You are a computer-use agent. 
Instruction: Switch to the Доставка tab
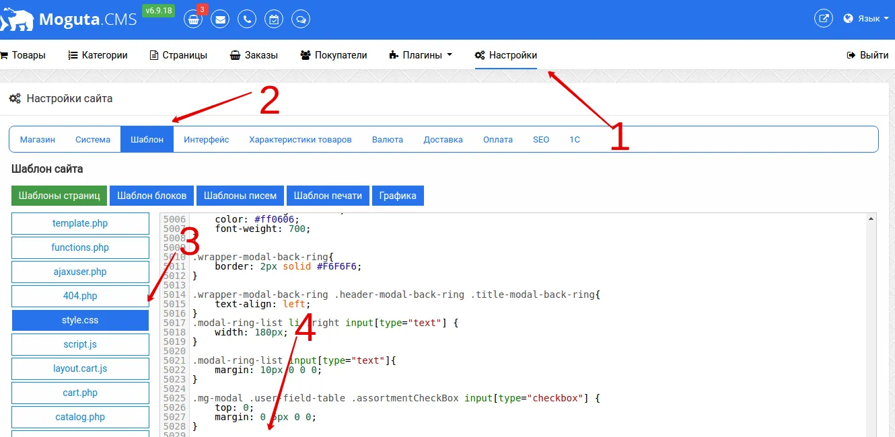click(443, 140)
